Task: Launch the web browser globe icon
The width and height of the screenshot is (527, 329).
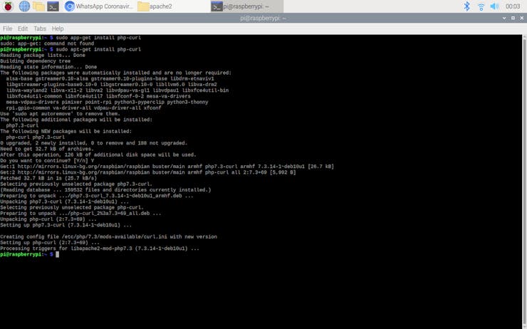Action: [x=24, y=6]
